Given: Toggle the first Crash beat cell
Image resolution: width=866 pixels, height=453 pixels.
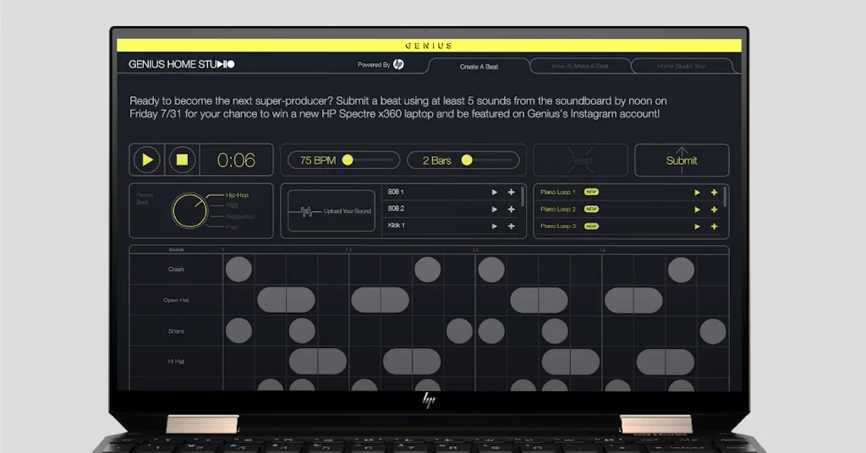Looking at the screenshot, I should [x=238, y=270].
